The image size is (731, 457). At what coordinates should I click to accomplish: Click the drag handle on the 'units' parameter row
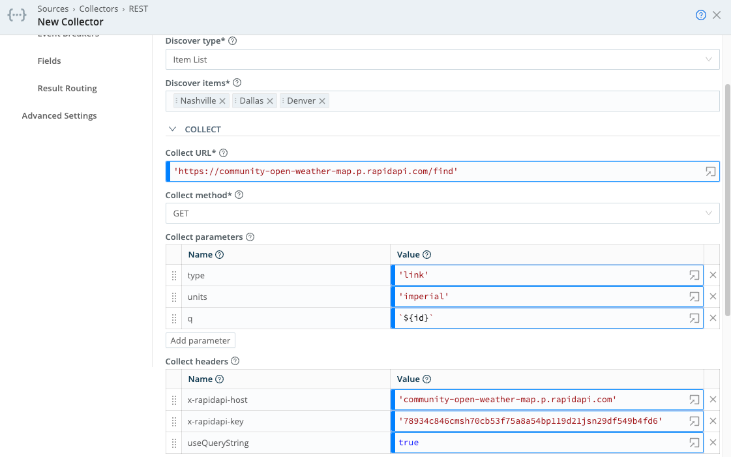pos(174,297)
